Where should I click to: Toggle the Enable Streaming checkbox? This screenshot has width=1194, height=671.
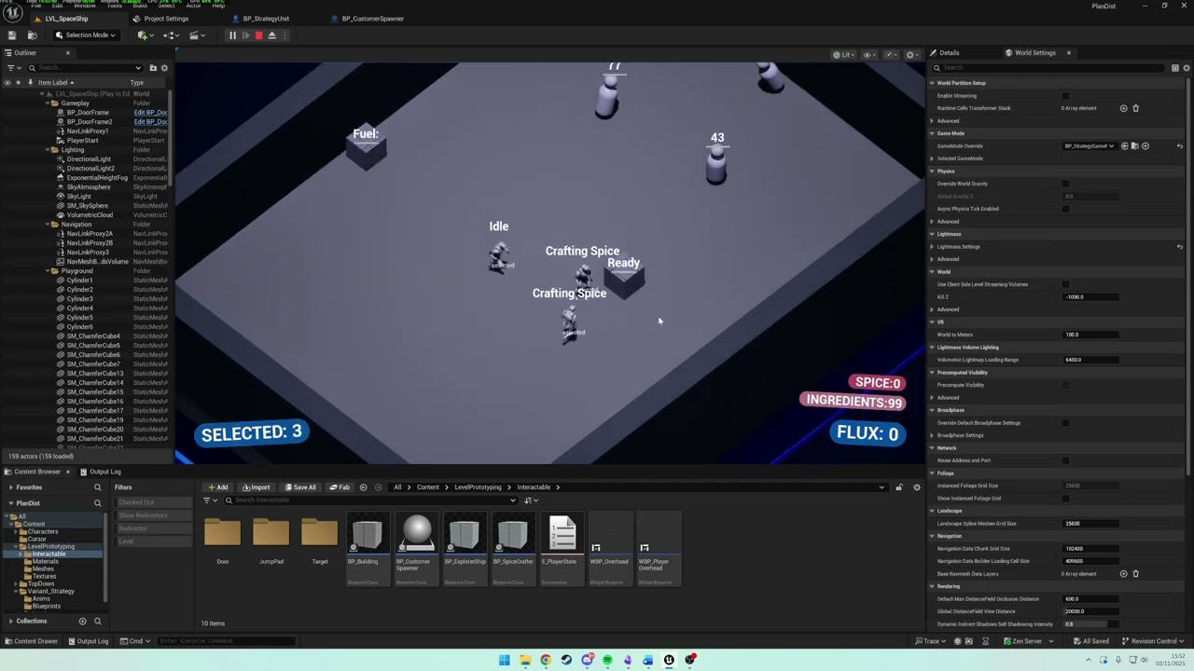pos(1065,96)
